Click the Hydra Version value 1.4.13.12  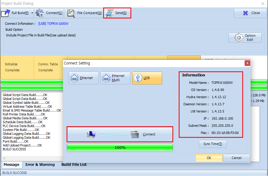coord(219,97)
